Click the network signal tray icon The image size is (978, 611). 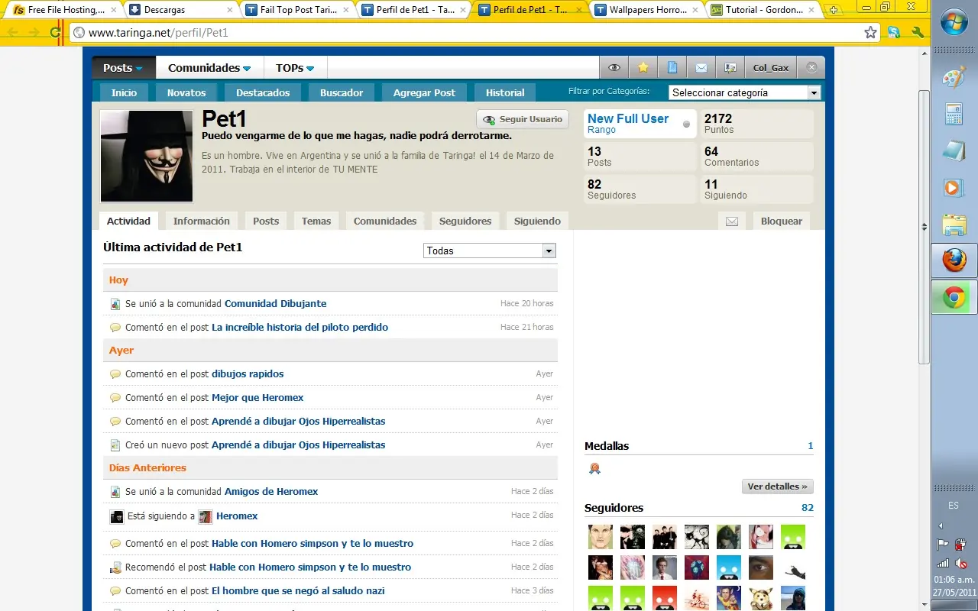coord(942,564)
